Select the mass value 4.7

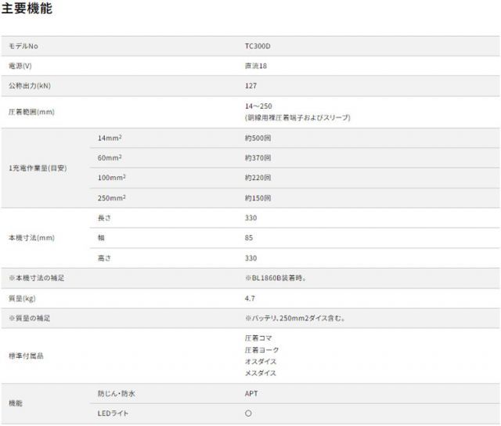250,298
